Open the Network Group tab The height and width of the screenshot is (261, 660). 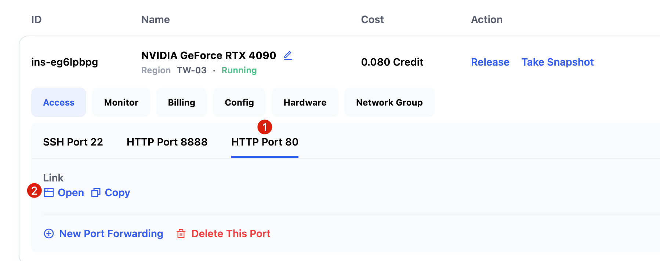(x=389, y=102)
